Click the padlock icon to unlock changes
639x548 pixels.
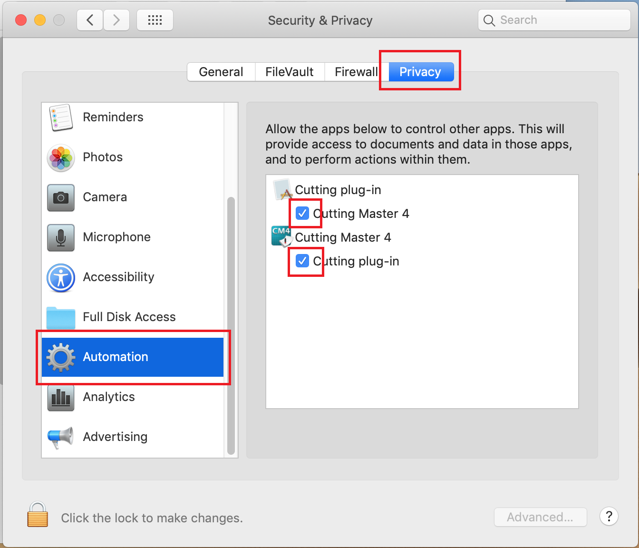tap(38, 514)
